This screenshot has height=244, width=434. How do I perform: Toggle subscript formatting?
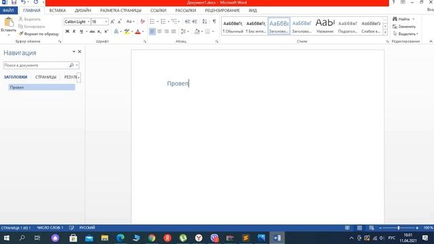(x=100, y=32)
